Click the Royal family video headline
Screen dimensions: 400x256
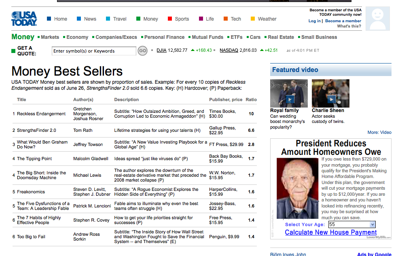(x=284, y=110)
